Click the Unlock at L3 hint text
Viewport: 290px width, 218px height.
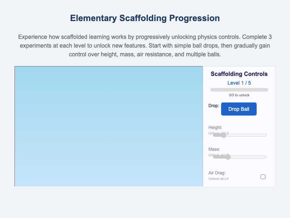[x=218, y=155]
